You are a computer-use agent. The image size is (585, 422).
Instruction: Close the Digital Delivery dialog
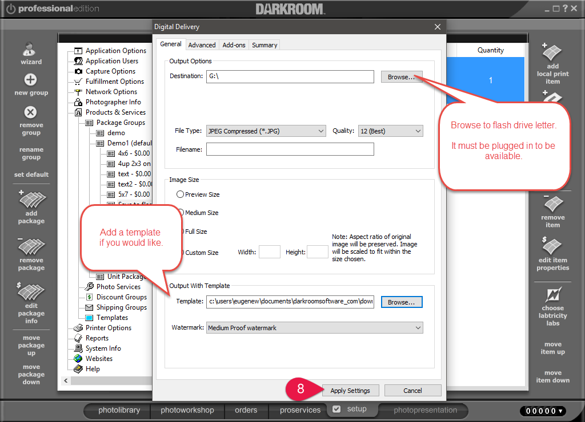(x=438, y=27)
